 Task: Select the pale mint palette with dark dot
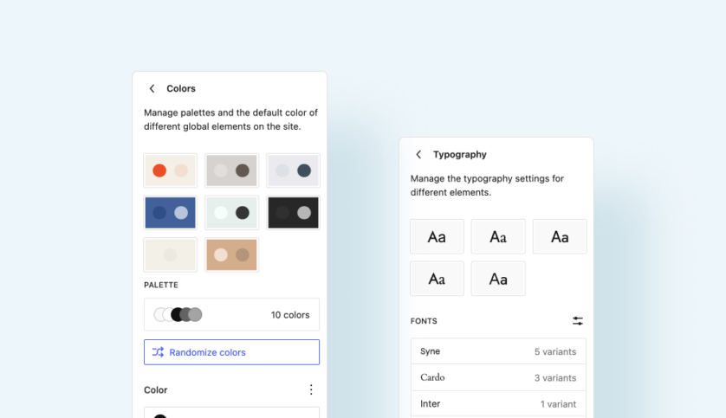231,213
